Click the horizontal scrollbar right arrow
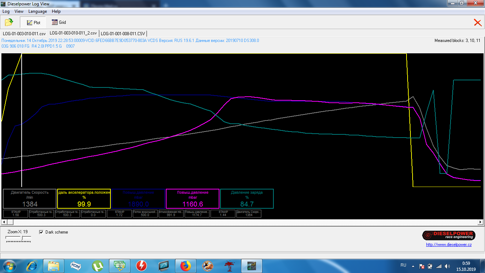The width and height of the screenshot is (485, 273). (481, 222)
